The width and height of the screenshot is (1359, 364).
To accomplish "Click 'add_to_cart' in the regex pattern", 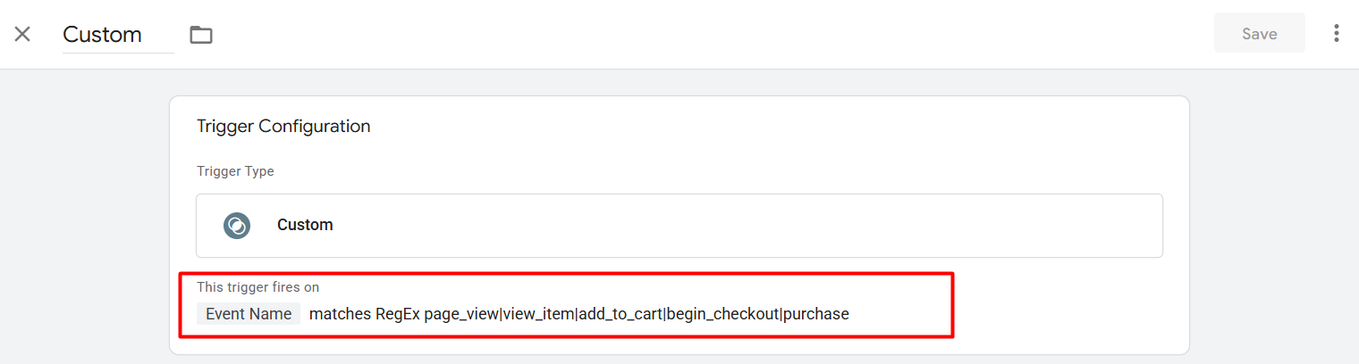I will point(620,314).
